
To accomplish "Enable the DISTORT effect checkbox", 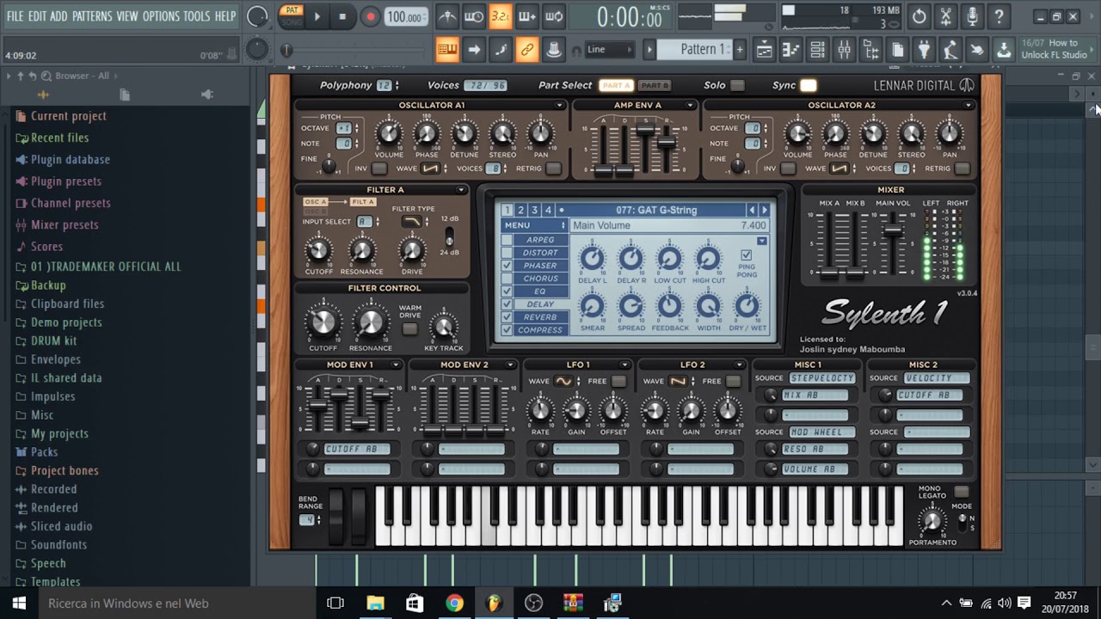I will tap(507, 253).
